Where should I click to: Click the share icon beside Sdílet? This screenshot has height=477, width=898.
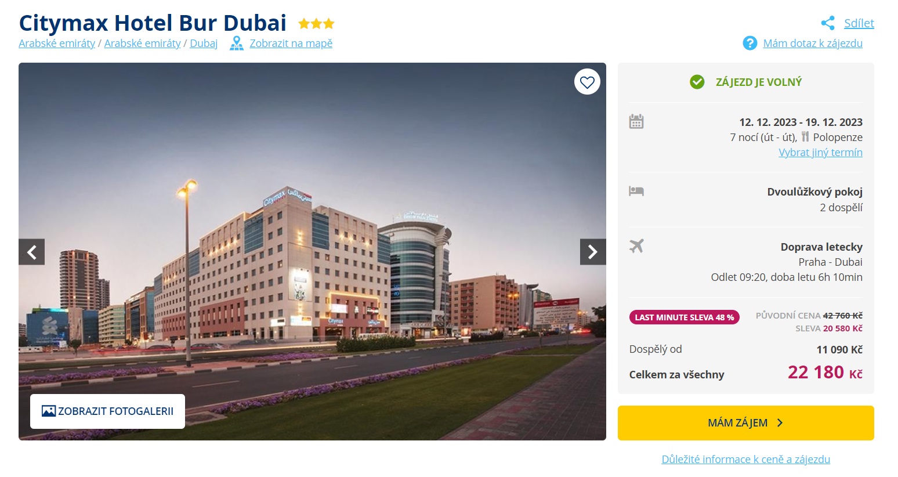pos(828,23)
